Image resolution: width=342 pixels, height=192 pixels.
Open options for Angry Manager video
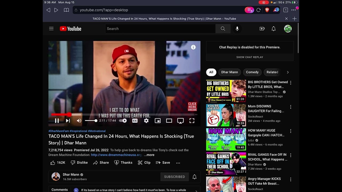click(291, 179)
